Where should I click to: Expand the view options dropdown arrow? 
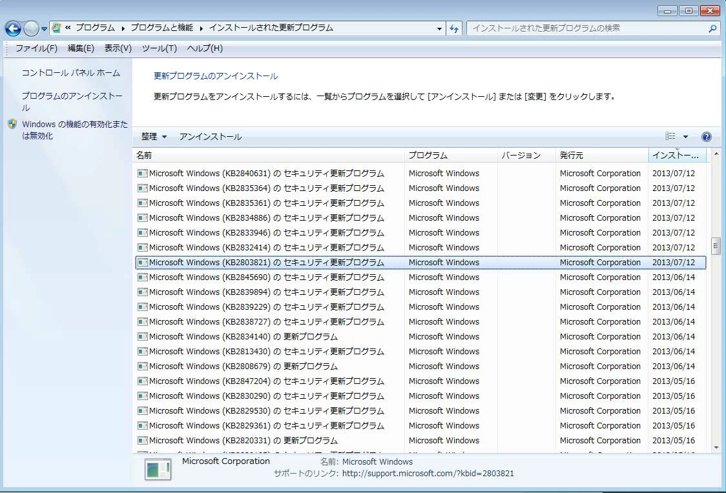[686, 136]
